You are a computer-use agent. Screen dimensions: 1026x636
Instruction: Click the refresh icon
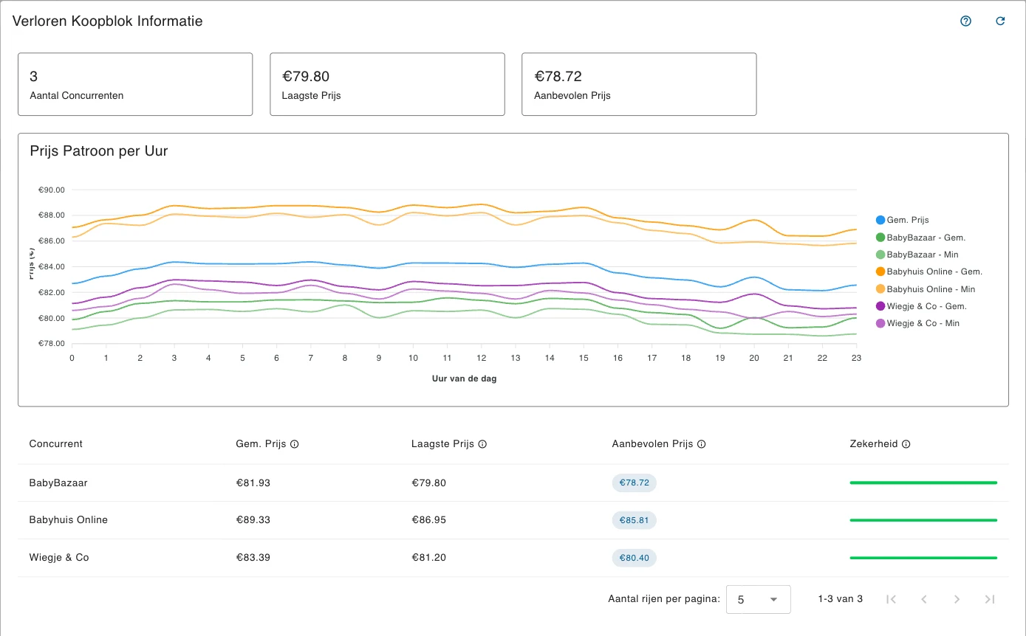coord(1001,21)
